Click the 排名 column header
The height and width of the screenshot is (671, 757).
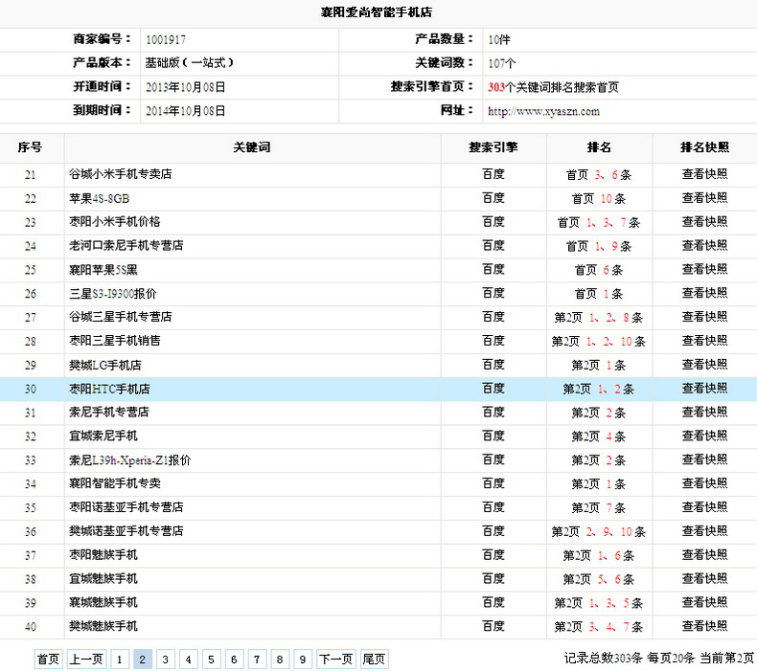[x=599, y=147]
